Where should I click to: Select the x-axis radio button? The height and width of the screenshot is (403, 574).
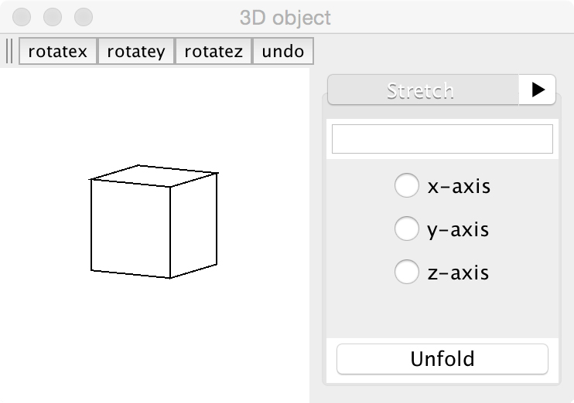coord(407,186)
